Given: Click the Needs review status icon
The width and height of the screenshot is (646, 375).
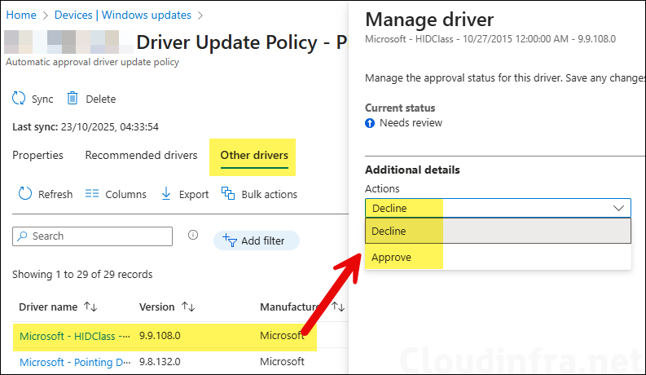Looking at the screenshot, I should (371, 123).
